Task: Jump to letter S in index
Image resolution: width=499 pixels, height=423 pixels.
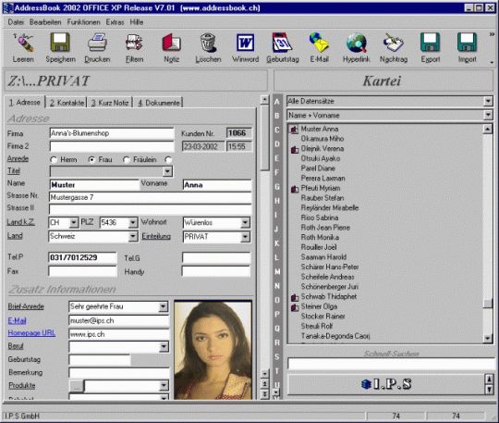Action: (x=277, y=356)
